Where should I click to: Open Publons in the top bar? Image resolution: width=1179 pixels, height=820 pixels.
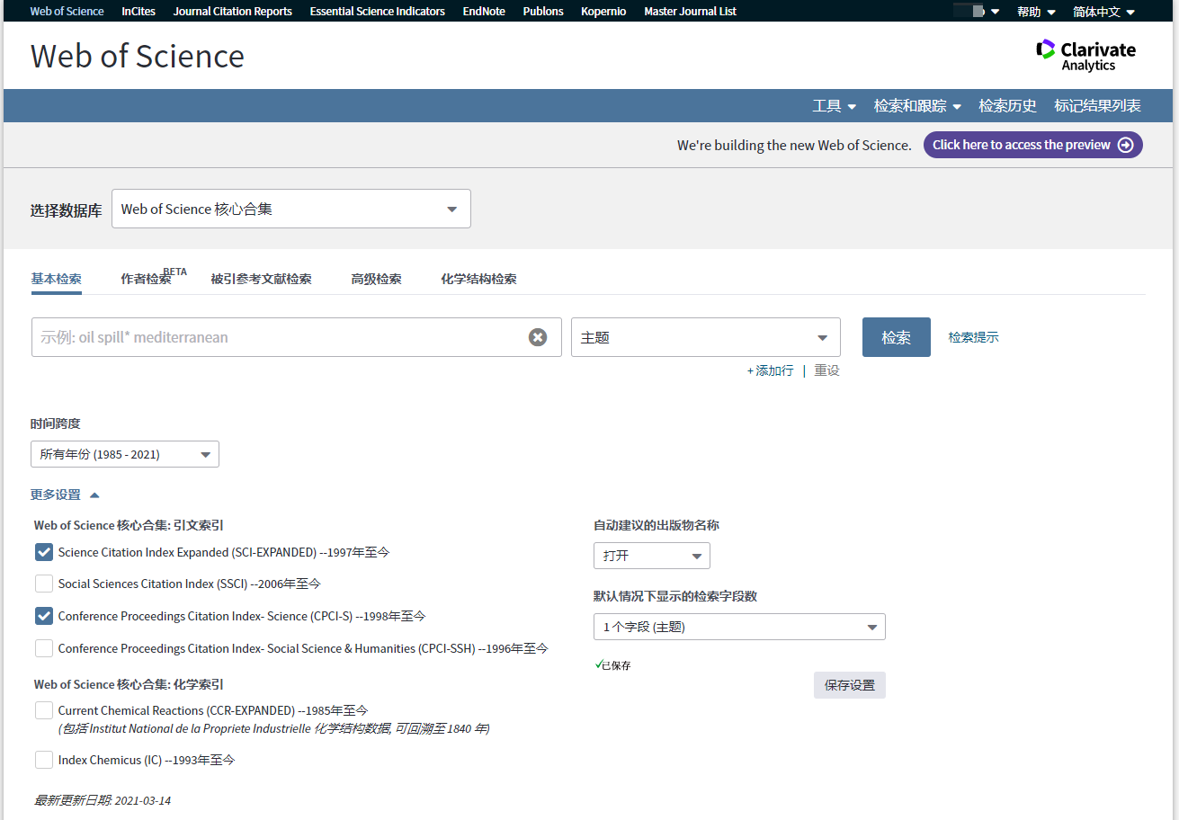543,12
